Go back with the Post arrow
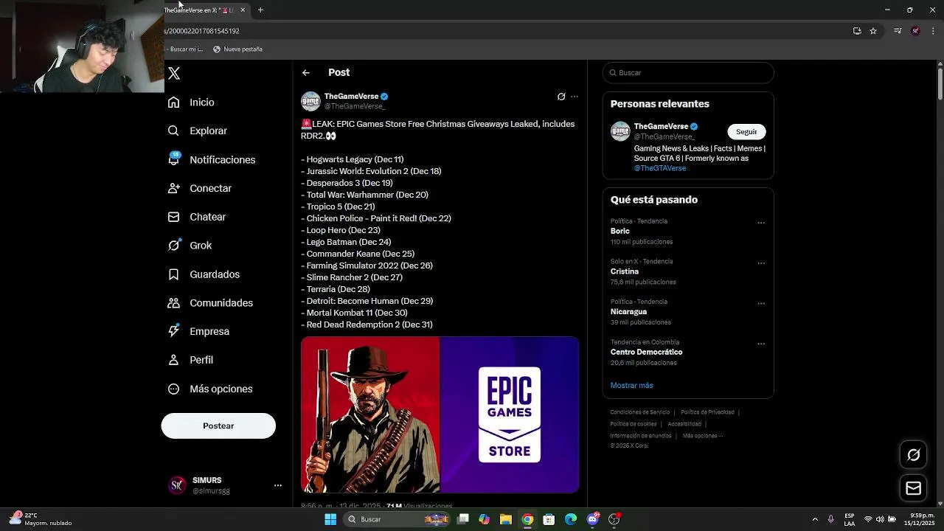944x531 pixels. pyautogui.click(x=306, y=72)
